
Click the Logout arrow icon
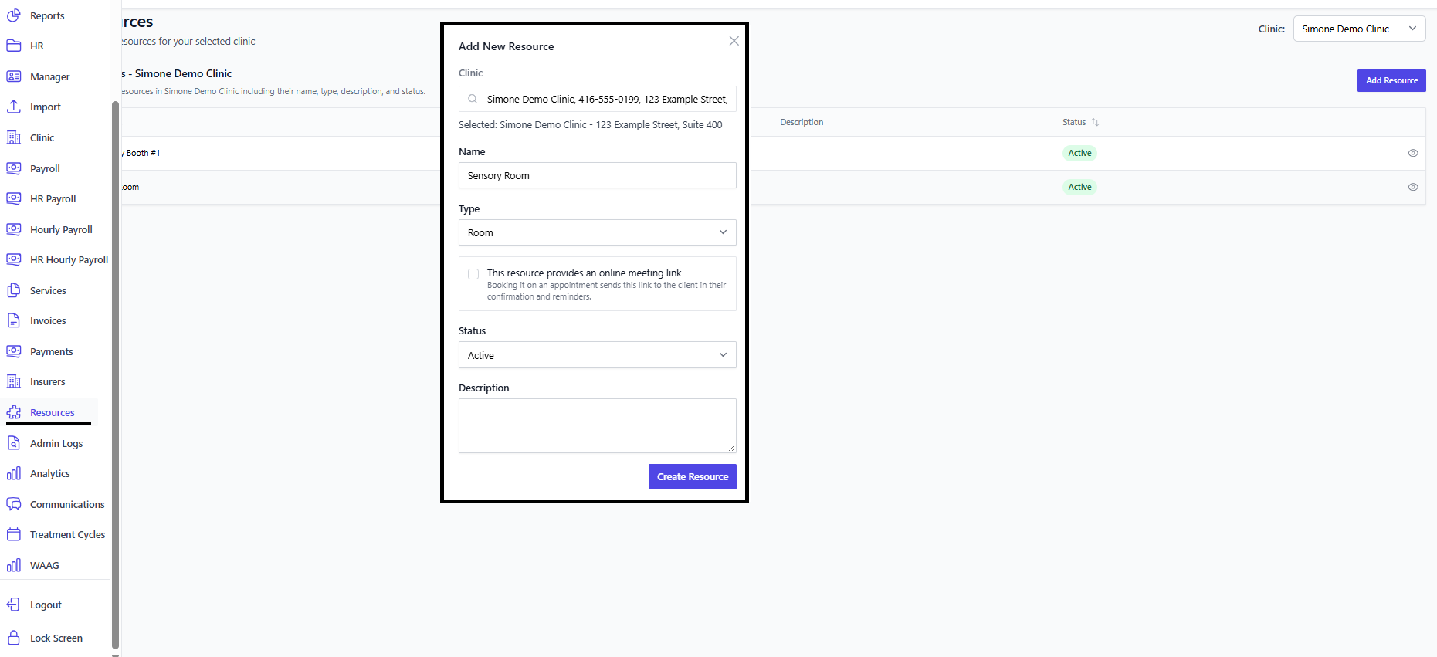(x=14, y=605)
